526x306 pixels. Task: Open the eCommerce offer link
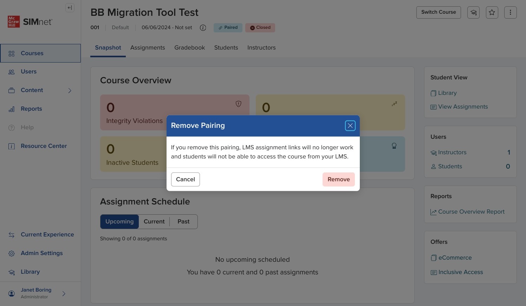pos(451,258)
